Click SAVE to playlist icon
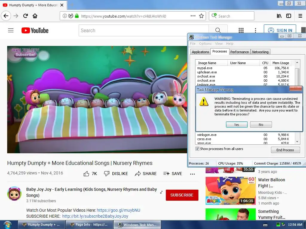 [x=166, y=174]
